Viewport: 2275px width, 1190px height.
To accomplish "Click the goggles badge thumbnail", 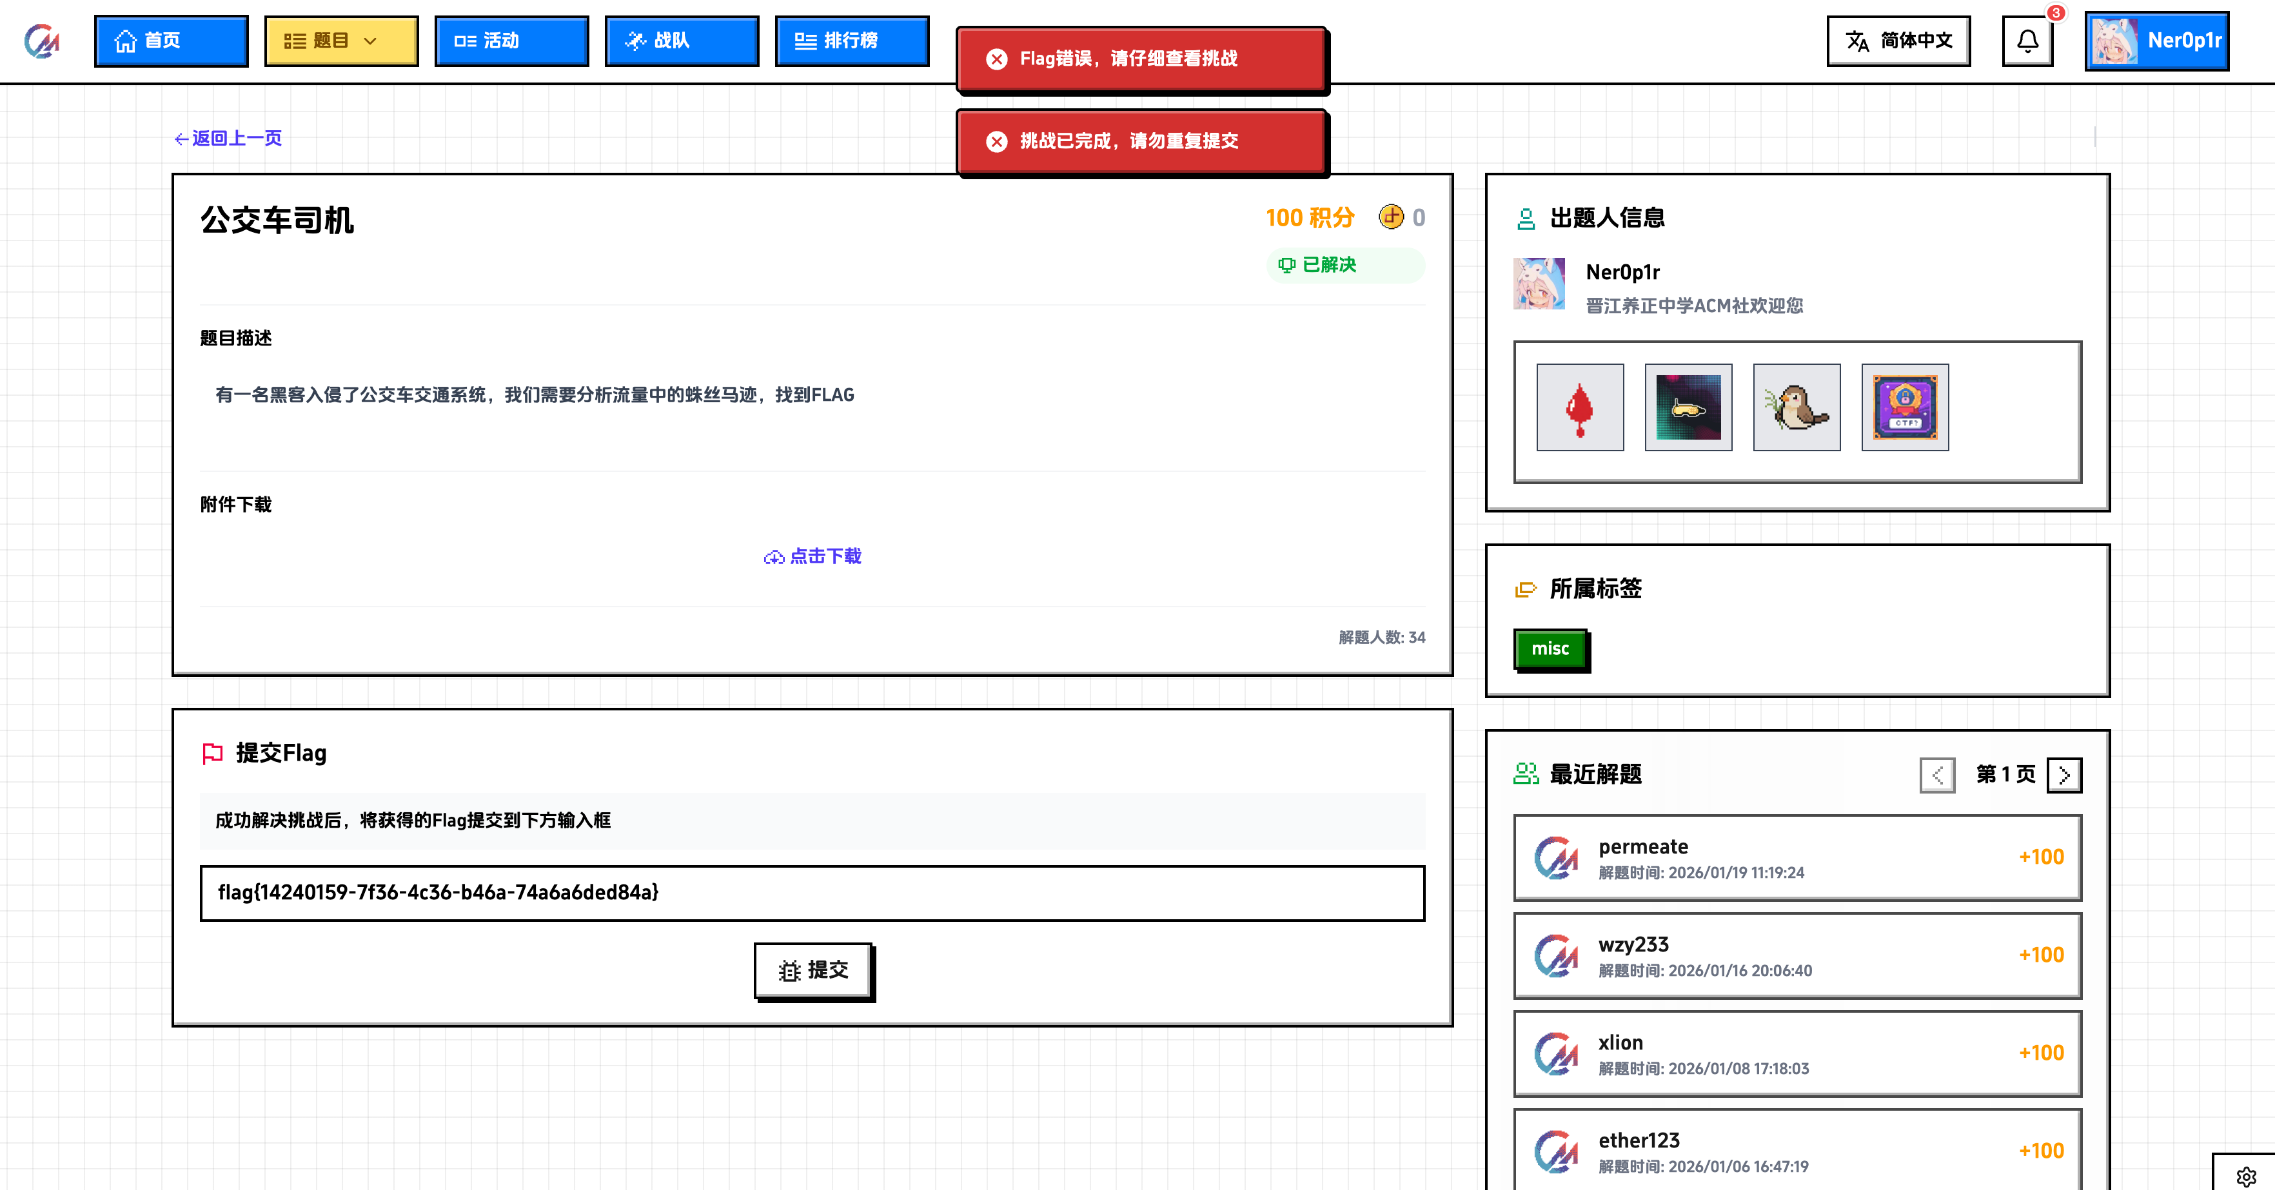I will tap(1688, 408).
